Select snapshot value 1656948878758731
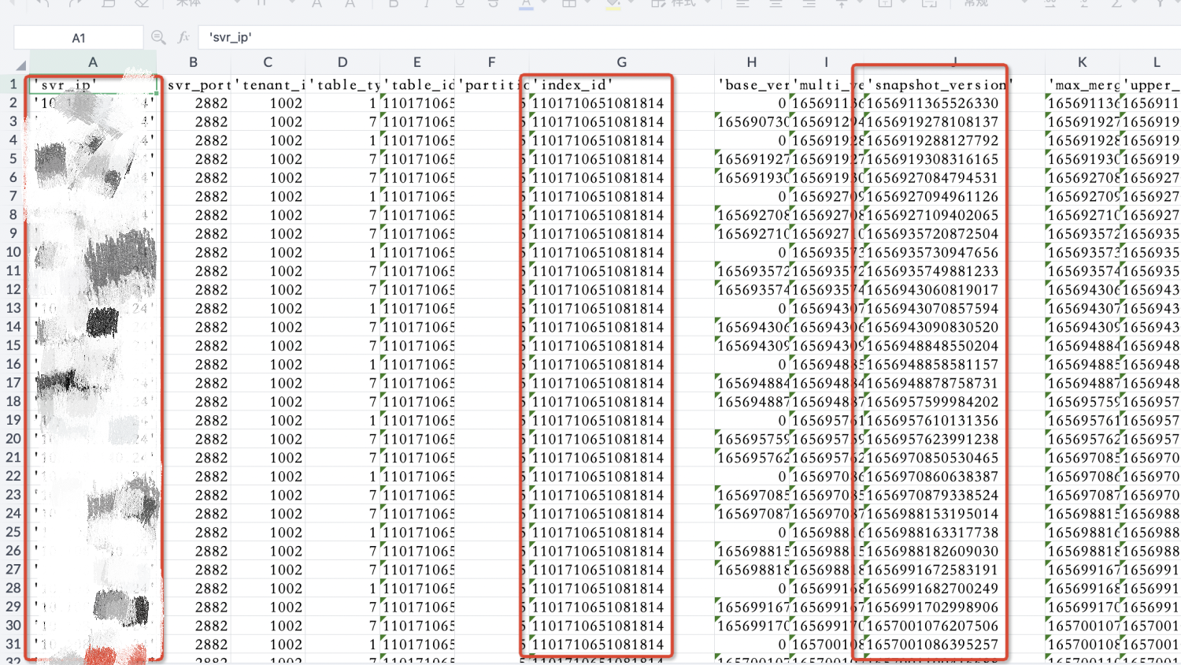Viewport: 1181px width, 665px height. pyautogui.click(x=954, y=383)
